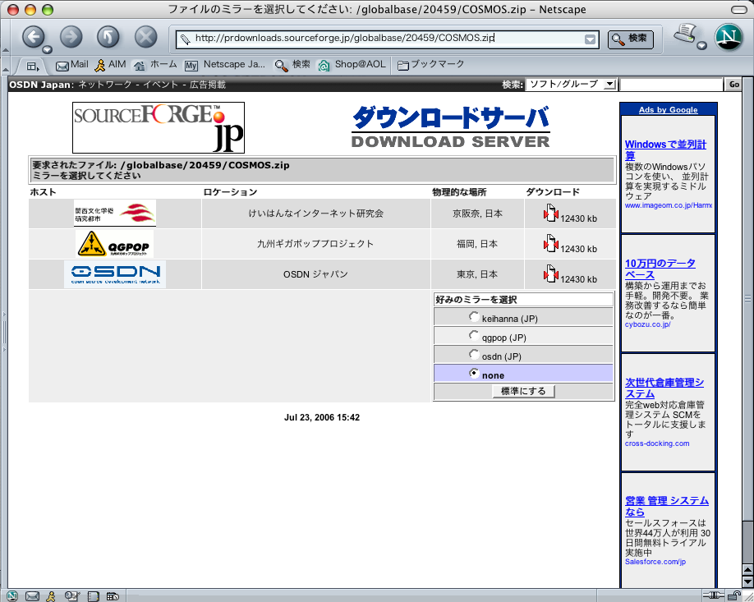
Task: Open the ブックマーク bookmarks folder
Action: tap(431, 65)
